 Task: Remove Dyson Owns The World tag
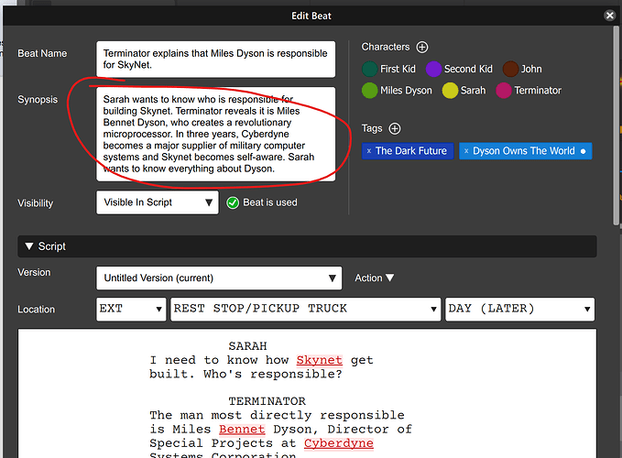tap(467, 151)
